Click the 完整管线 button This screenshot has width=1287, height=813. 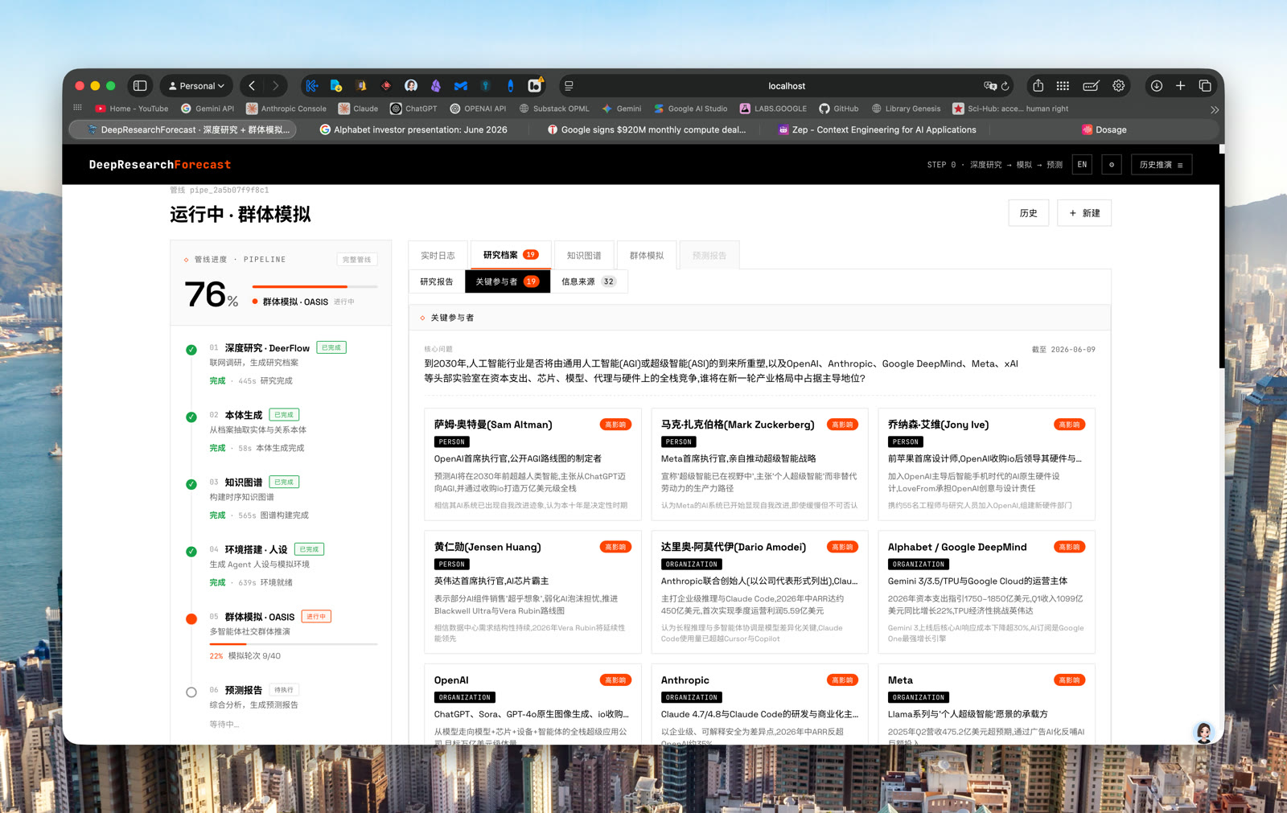tap(357, 260)
